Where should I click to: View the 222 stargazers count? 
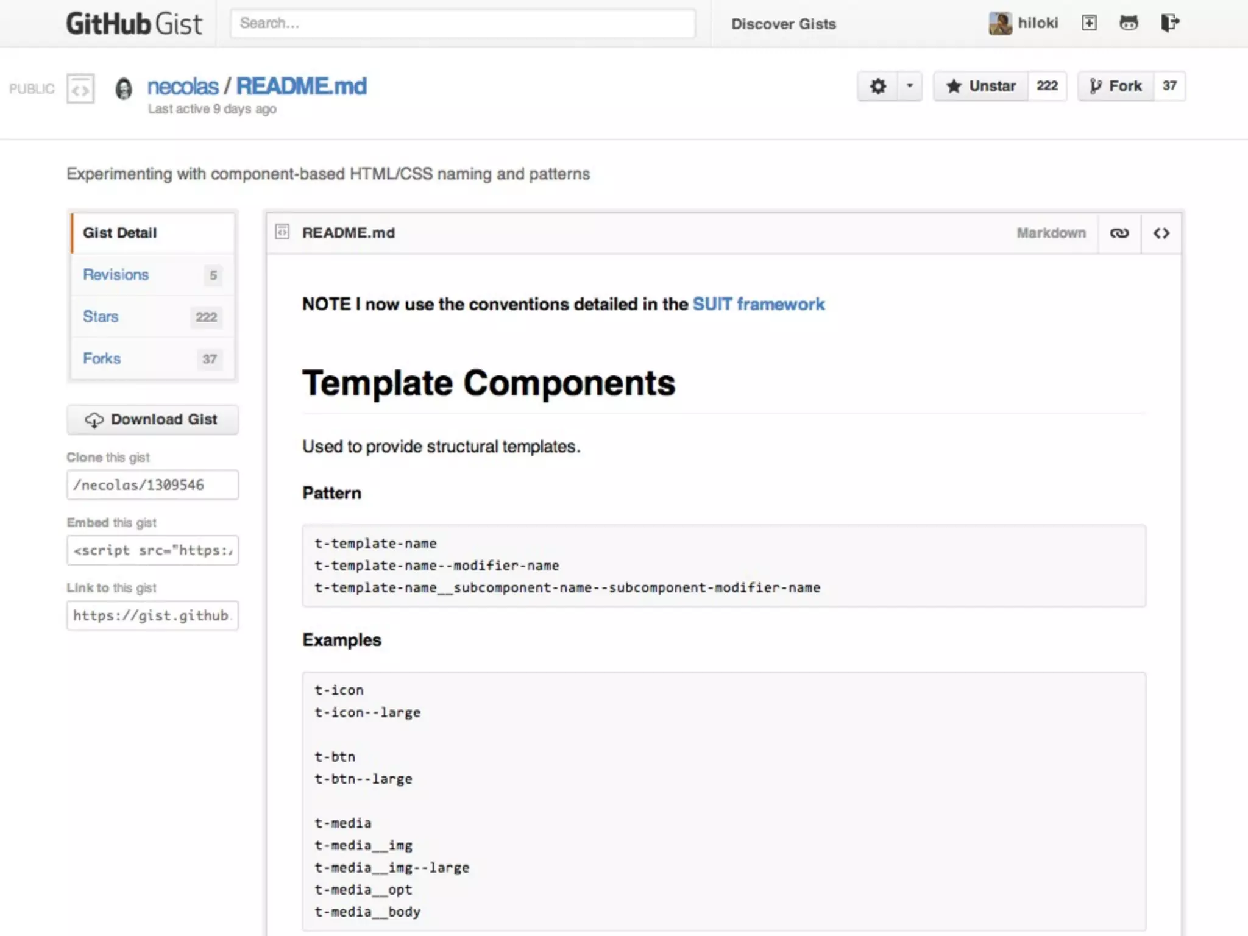tap(1048, 86)
